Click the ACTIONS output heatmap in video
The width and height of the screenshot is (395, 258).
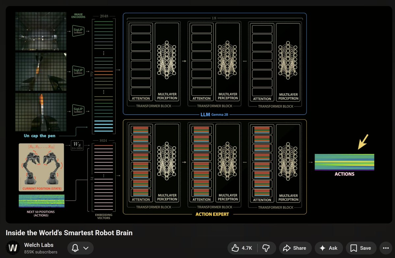[344, 162]
